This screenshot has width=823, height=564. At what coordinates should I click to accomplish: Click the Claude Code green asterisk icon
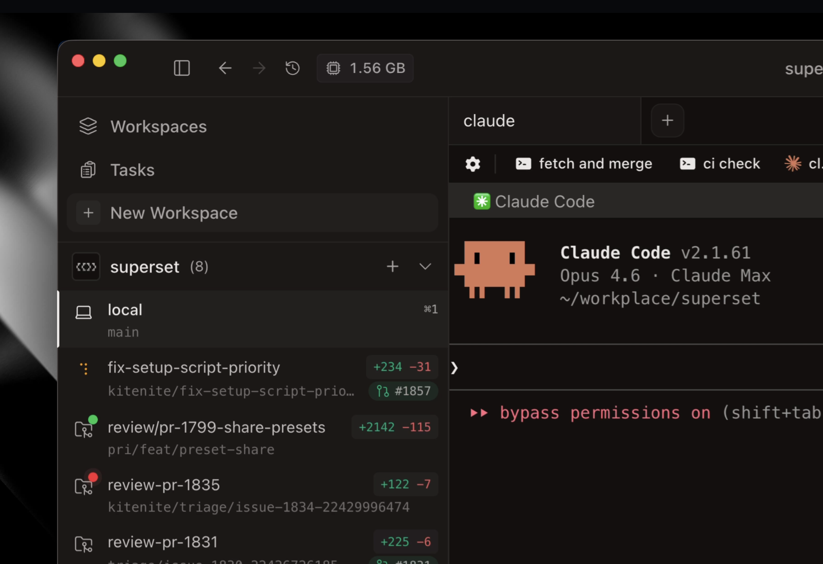coord(482,201)
